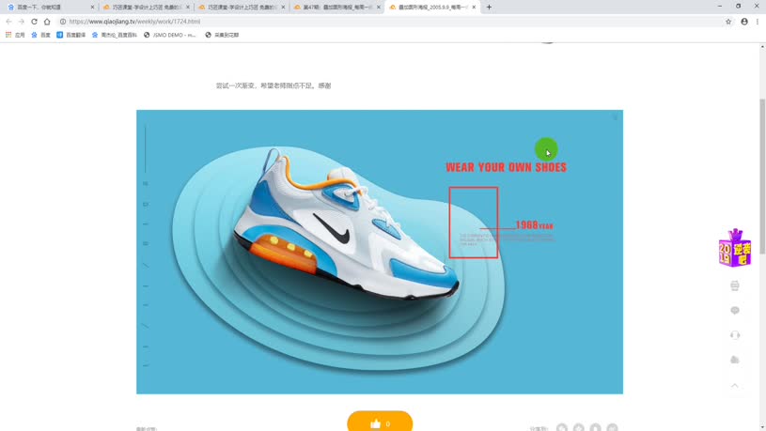Open the browser profile account icon

pos(744,22)
